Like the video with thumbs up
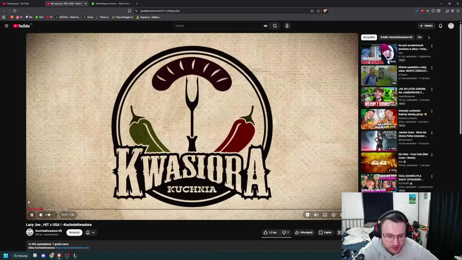462x260 pixels. (x=271, y=233)
